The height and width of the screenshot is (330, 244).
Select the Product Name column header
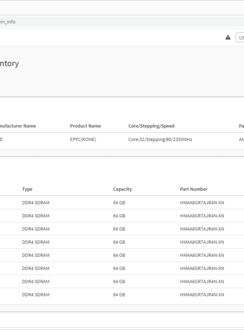click(85, 126)
